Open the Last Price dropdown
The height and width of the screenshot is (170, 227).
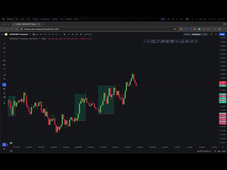pos(88,34)
